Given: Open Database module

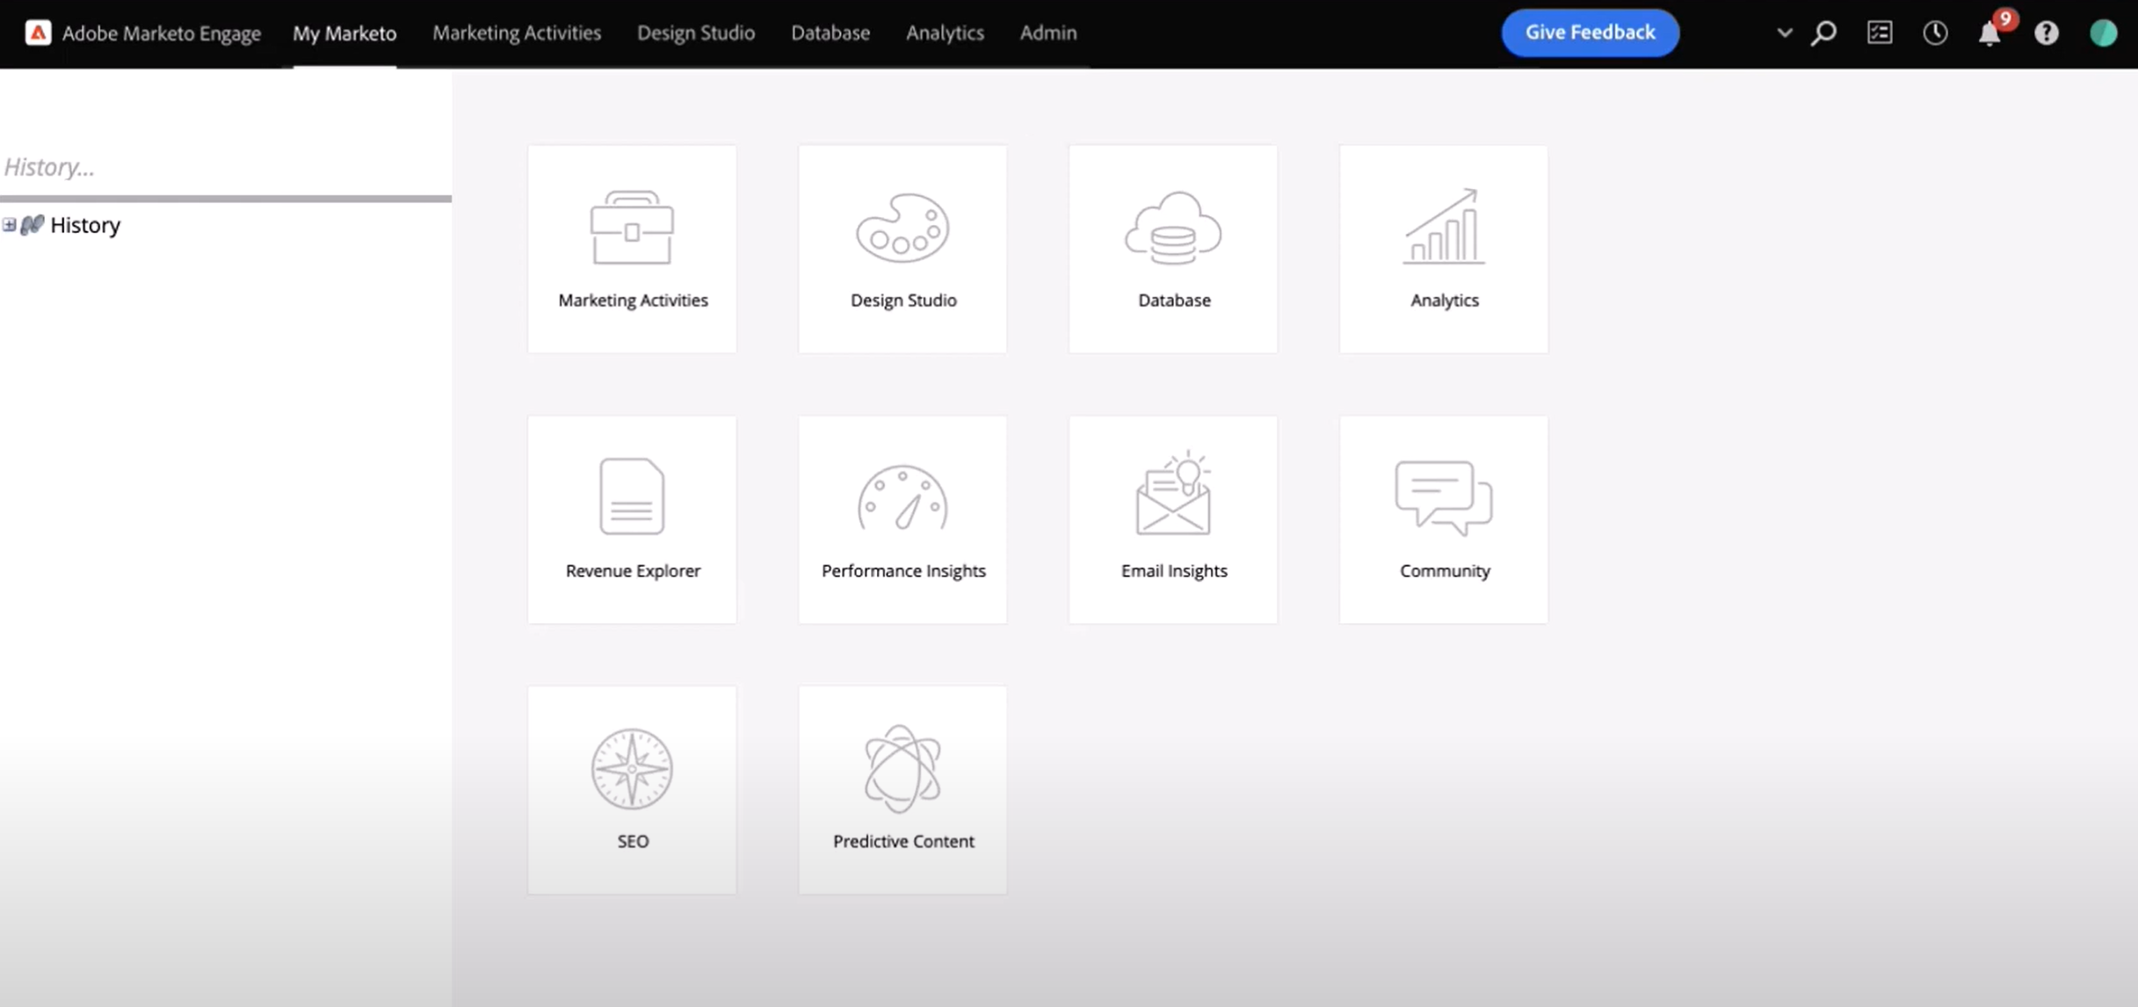Looking at the screenshot, I should pos(1172,247).
